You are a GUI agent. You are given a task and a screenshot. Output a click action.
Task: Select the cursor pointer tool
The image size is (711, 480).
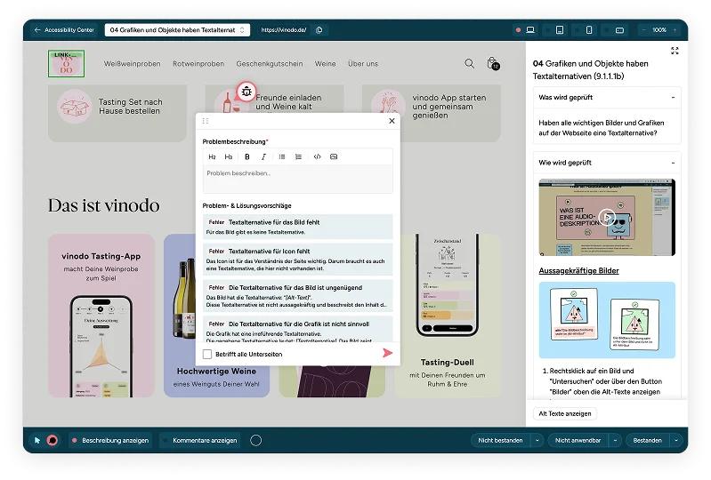(x=37, y=440)
